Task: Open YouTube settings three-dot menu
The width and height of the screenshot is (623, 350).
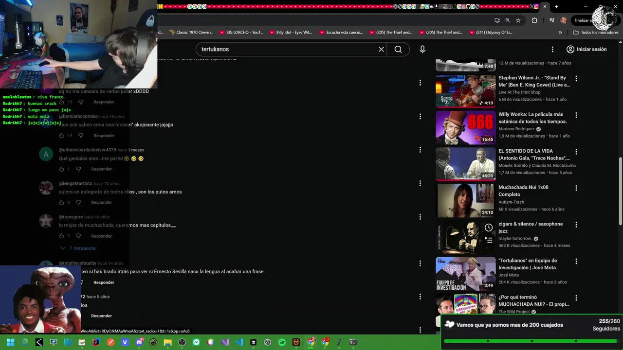Action: point(552,49)
